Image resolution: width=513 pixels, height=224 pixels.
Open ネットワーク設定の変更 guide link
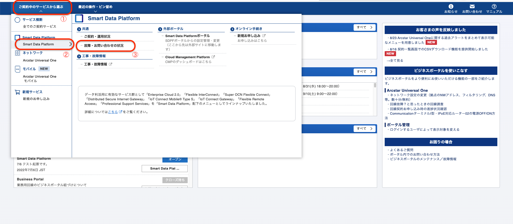tap(440, 97)
